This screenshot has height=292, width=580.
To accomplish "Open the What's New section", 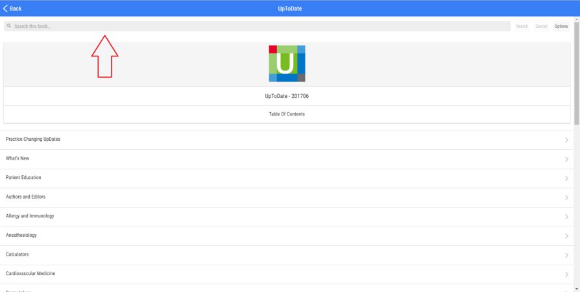I will pos(287,159).
